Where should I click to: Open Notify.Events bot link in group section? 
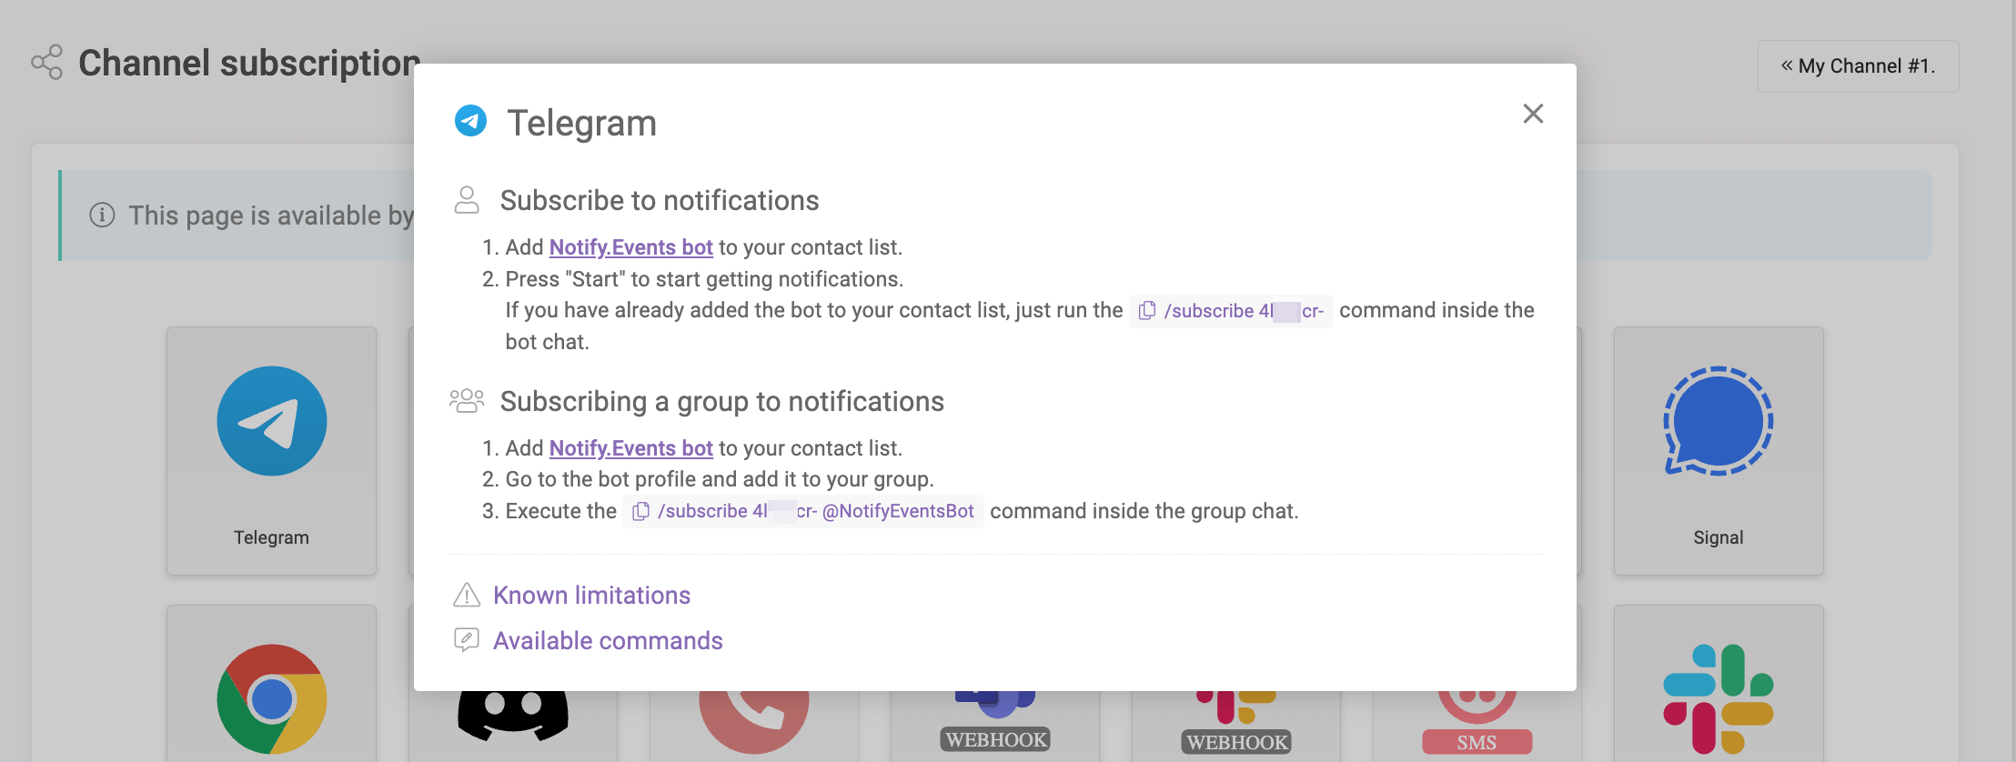pos(630,448)
